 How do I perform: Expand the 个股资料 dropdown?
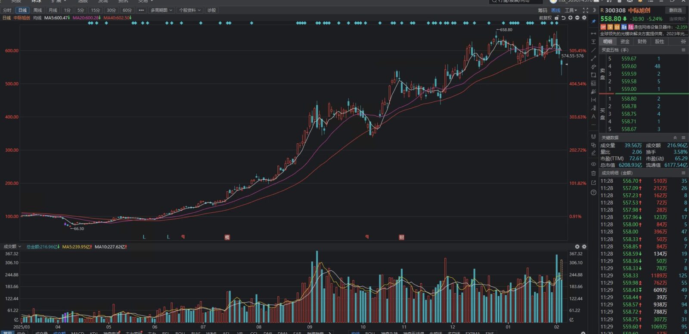[190, 10]
